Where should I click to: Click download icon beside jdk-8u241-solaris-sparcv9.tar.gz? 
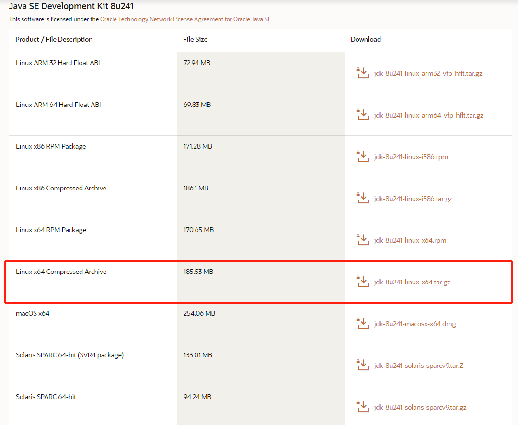362,406
